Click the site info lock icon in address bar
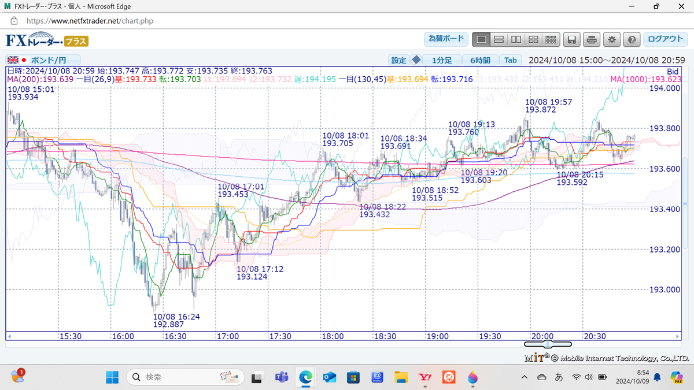This screenshot has width=694, height=390. (14, 20)
